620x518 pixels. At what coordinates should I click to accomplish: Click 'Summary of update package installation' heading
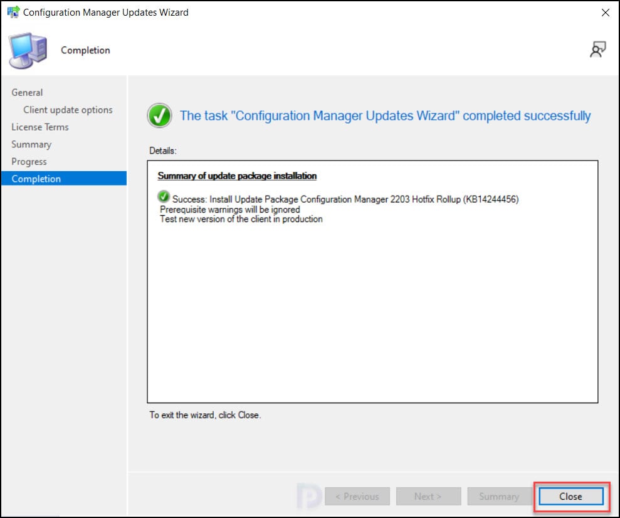pos(237,176)
